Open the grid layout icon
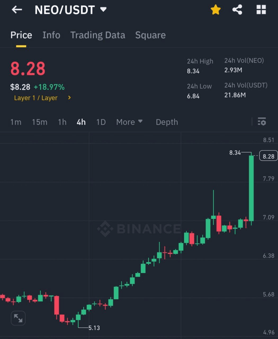The height and width of the screenshot is (339, 278). [261, 10]
